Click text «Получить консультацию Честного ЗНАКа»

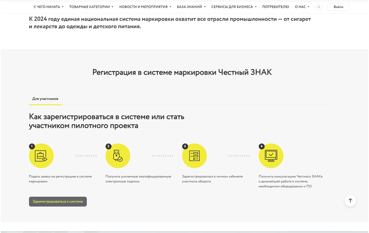(290, 177)
